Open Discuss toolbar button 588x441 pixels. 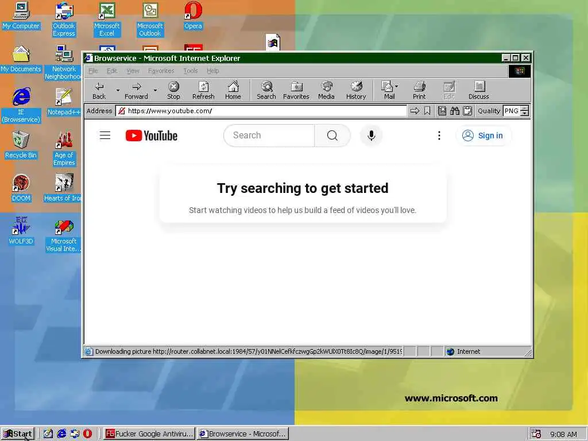478,90
